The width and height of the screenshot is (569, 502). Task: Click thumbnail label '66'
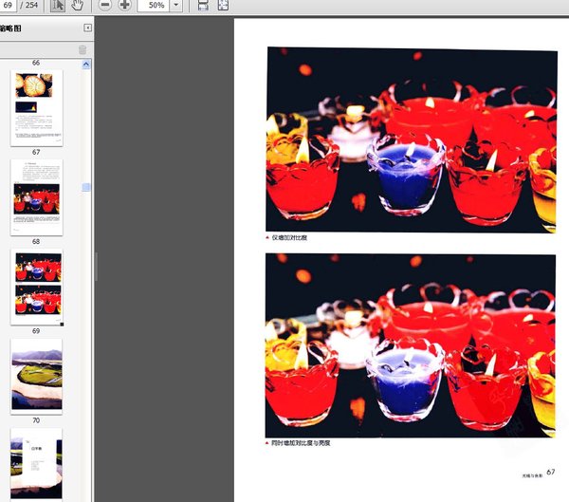pyautogui.click(x=36, y=63)
